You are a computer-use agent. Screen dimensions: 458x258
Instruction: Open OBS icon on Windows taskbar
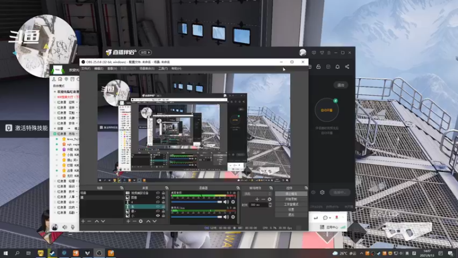99,253
